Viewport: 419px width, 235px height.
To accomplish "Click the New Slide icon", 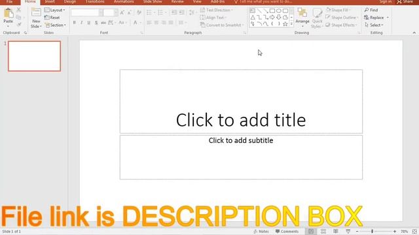I will 36,13.
